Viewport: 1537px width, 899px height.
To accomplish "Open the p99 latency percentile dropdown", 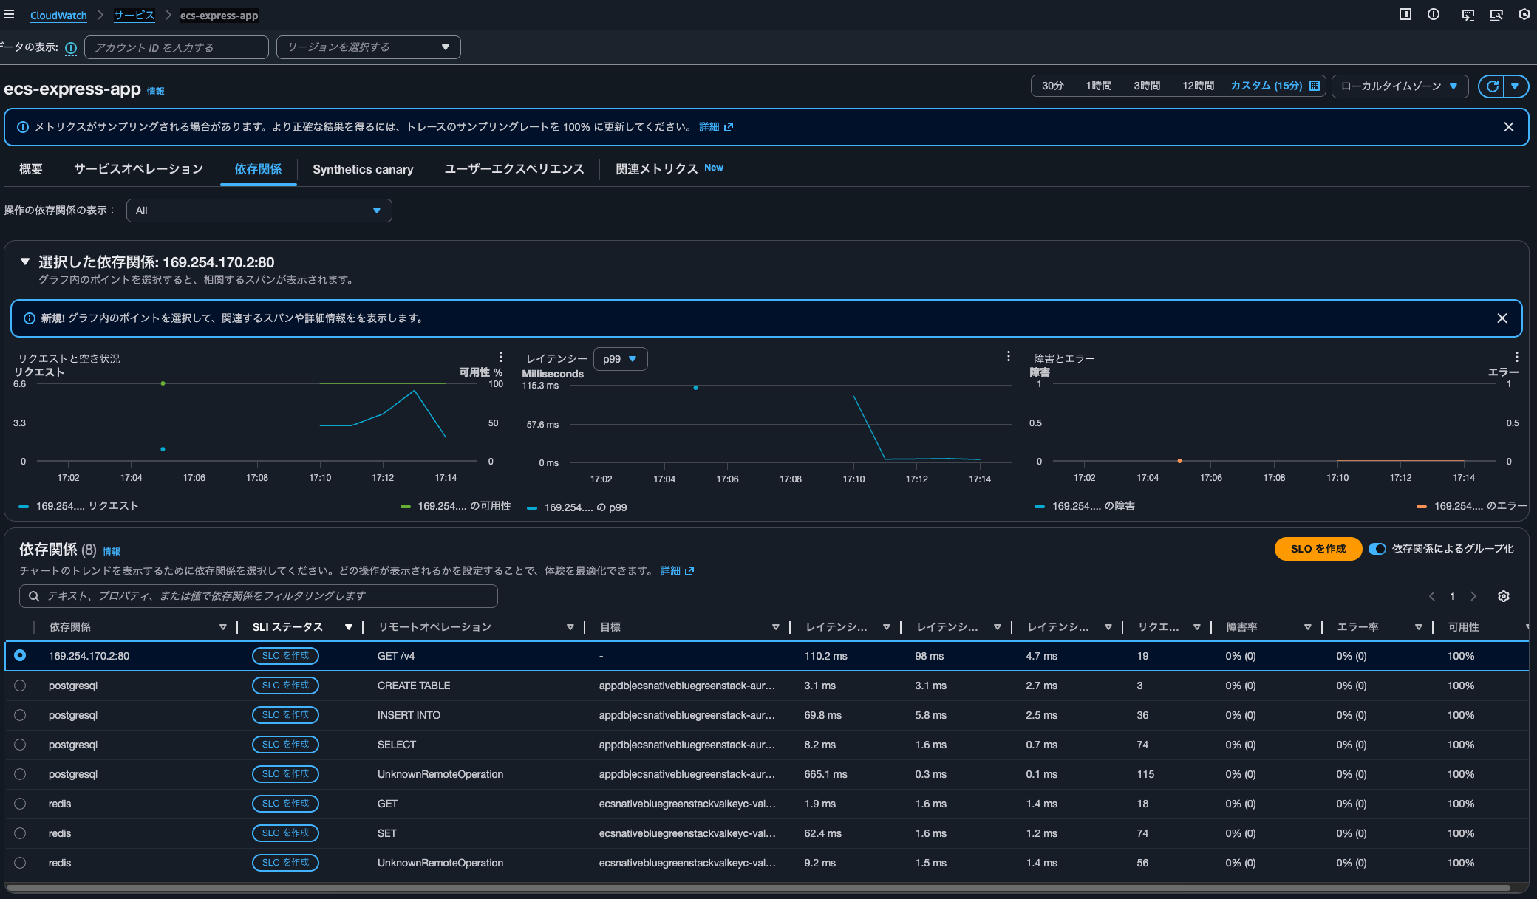I will pos(620,359).
